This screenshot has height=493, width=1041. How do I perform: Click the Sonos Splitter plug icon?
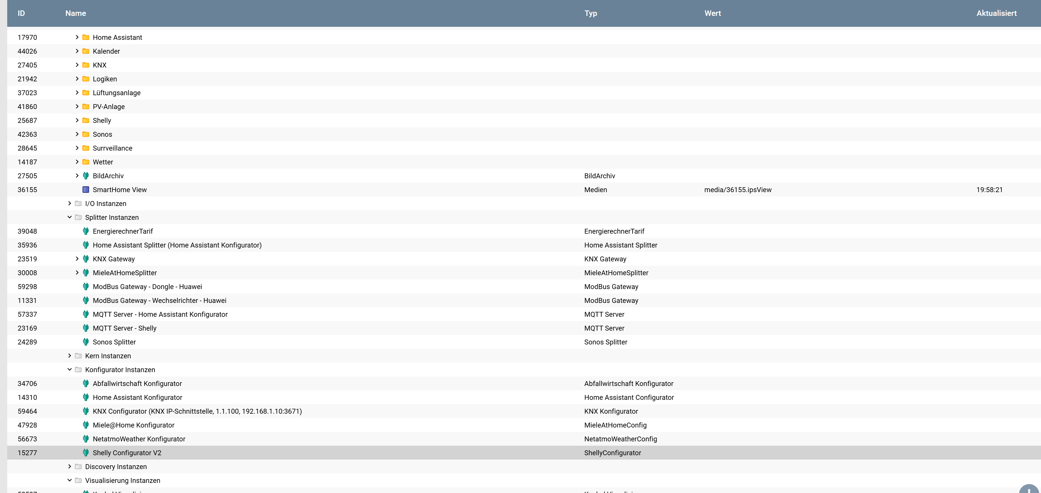click(86, 342)
